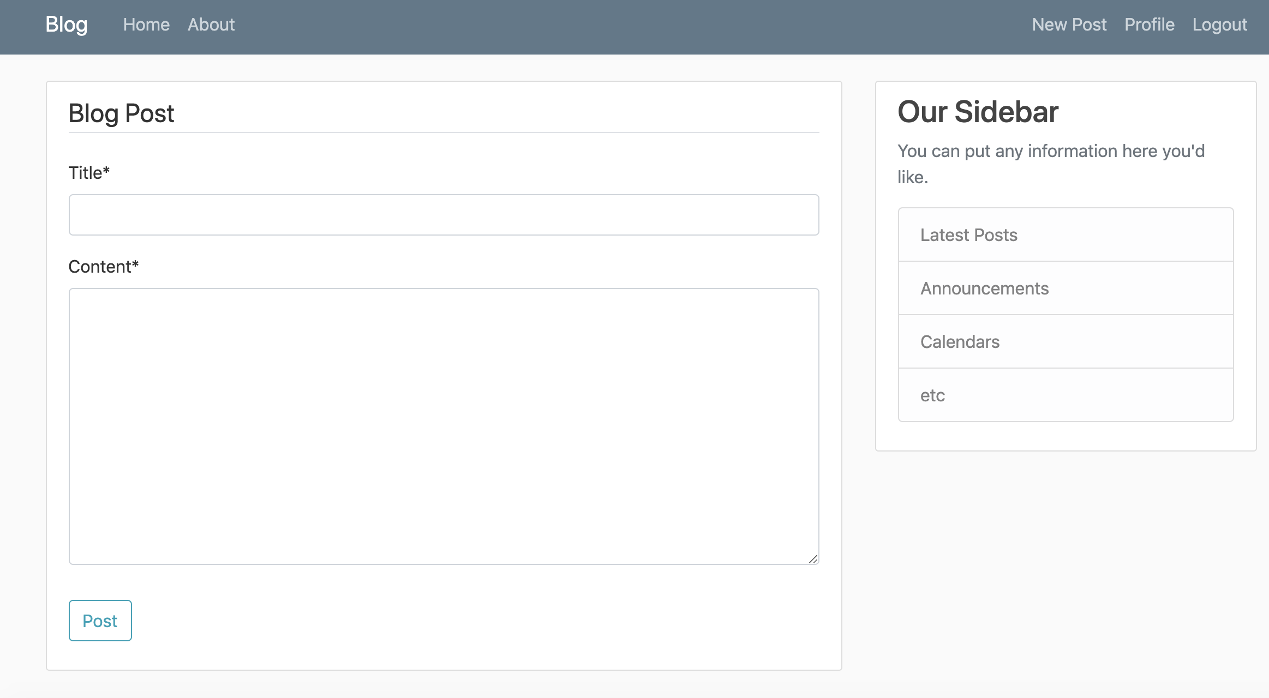Screen dimensions: 1269x698
Task: Logout using the navbar link
Action: click(1219, 25)
